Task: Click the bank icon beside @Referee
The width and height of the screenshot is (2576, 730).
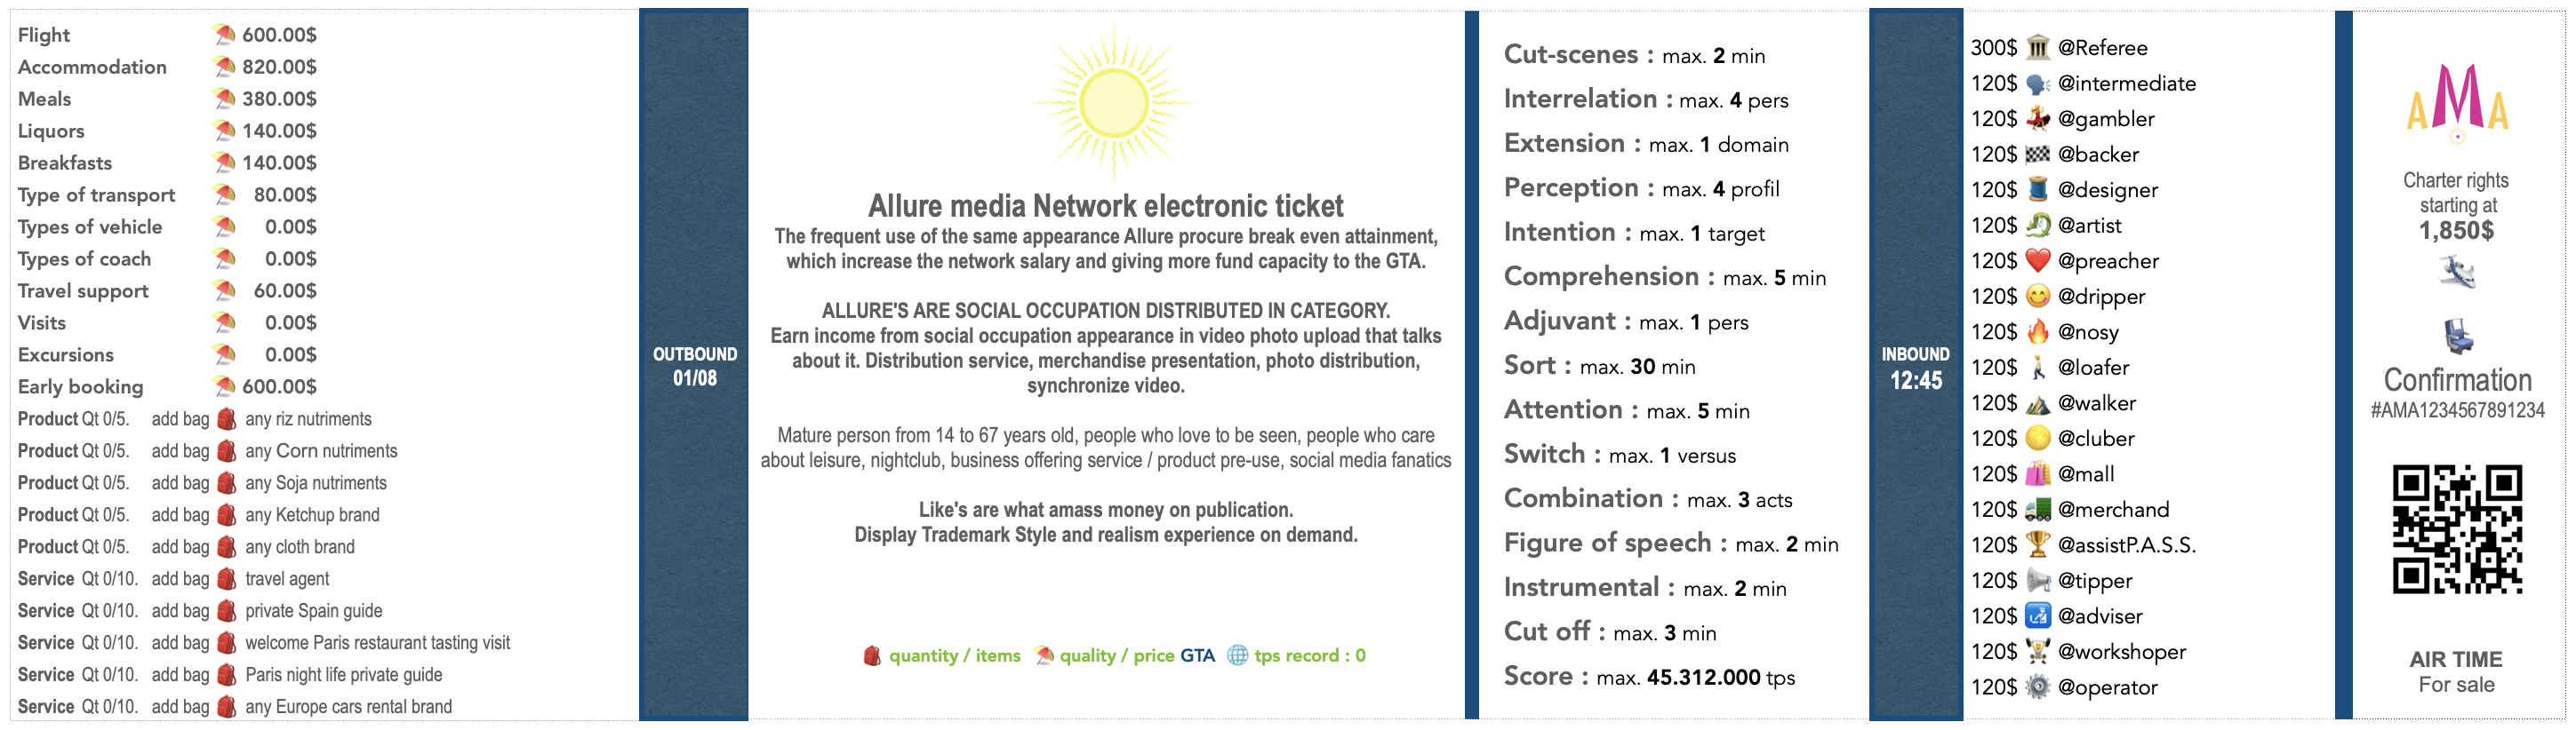Action: 2037,47
